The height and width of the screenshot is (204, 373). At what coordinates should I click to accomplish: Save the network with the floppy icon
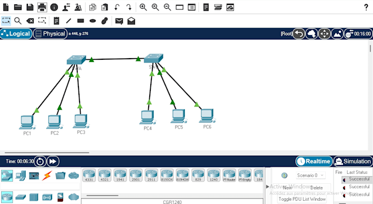tap(30, 7)
